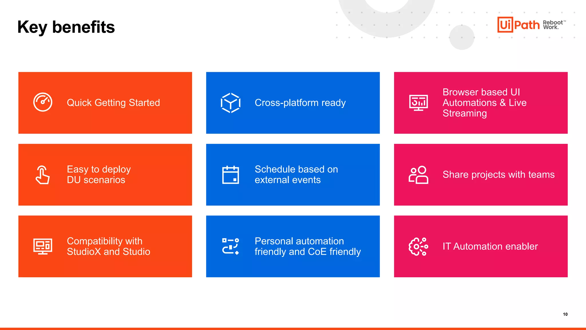Click the Key benefits heading
The image size is (586, 330).
click(66, 27)
